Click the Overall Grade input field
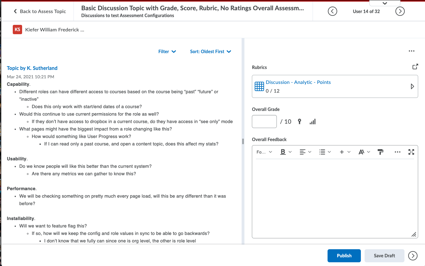The width and height of the screenshot is (425, 266). coord(264,122)
